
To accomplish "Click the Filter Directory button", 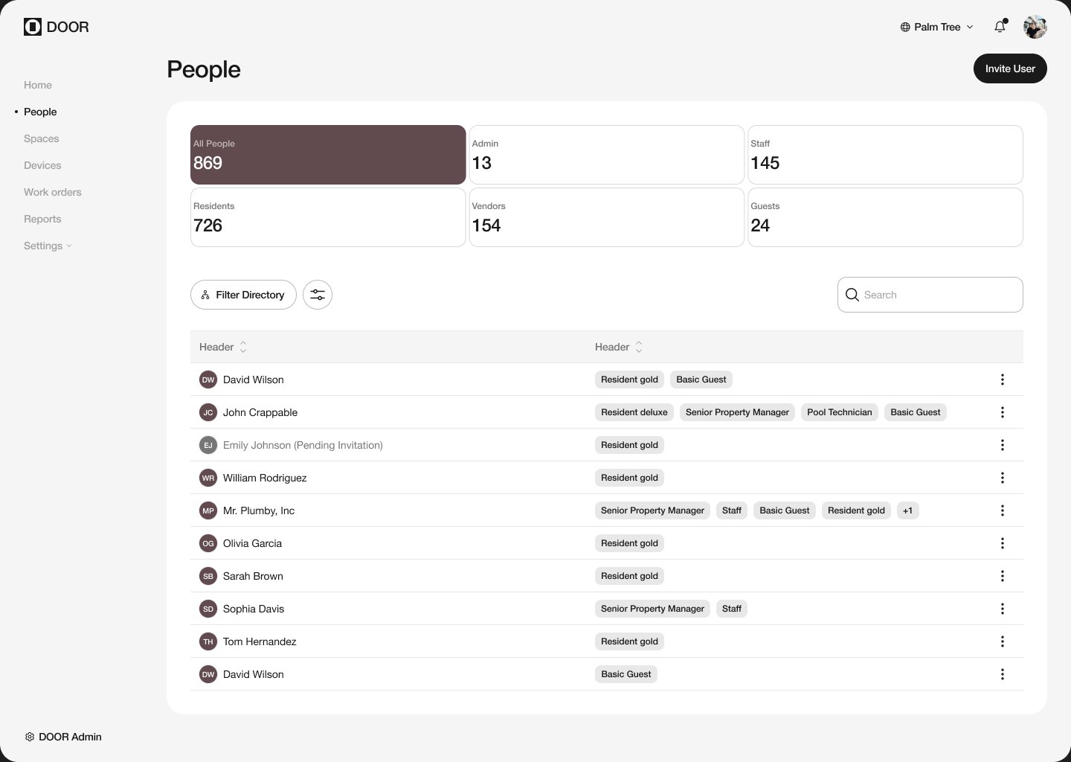I will (243, 295).
